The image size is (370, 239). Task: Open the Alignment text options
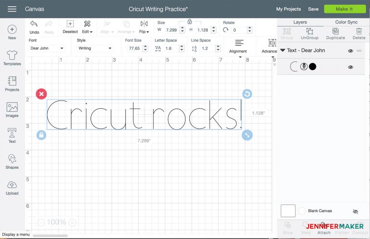[238, 46]
